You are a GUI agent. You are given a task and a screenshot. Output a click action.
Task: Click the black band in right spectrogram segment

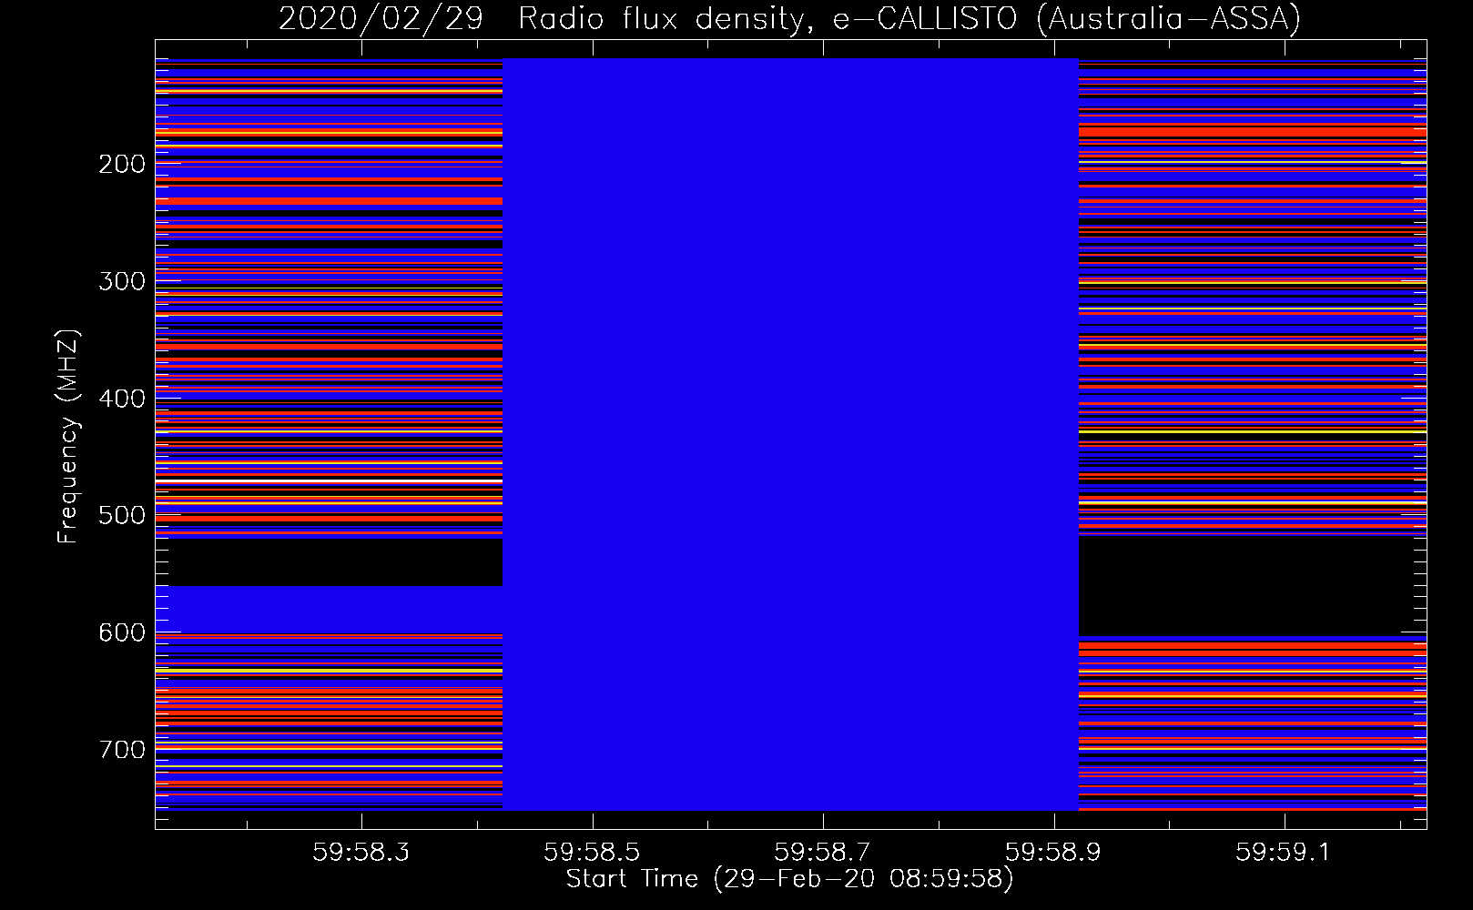coord(1252,586)
